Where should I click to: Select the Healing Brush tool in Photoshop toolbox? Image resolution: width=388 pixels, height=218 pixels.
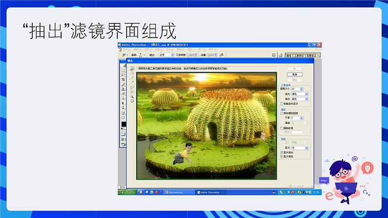click(x=123, y=85)
